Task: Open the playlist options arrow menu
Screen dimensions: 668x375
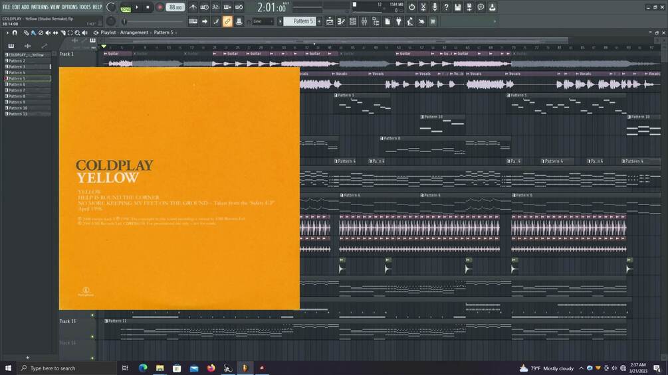Action: tap(7, 33)
